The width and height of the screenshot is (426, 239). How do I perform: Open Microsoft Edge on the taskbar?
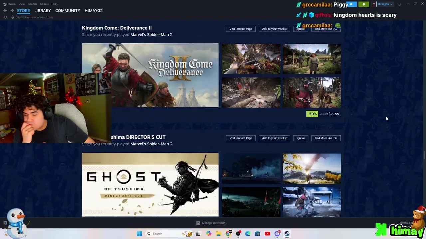[x=248, y=234]
